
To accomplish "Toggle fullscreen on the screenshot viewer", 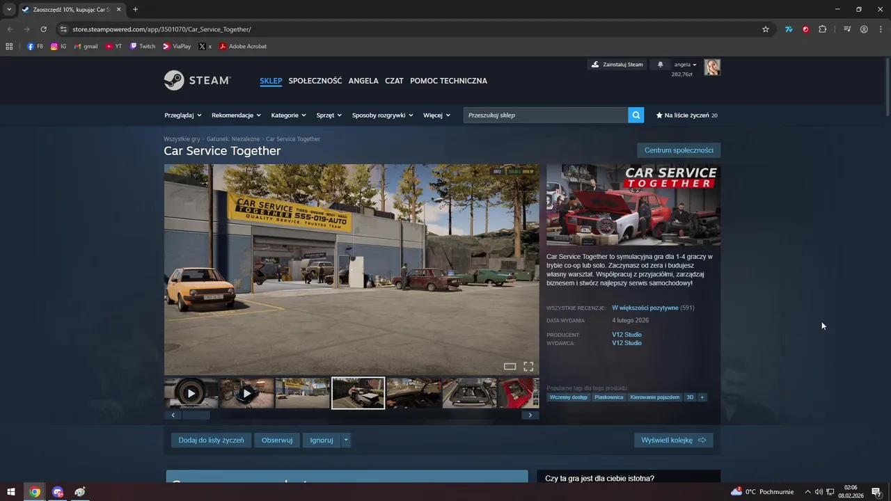I will (x=528, y=366).
